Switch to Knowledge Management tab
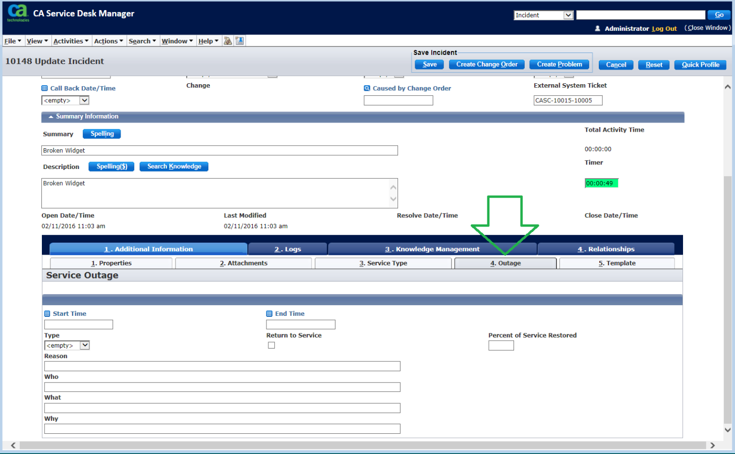Viewport: 735px width, 454px height. (432, 249)
